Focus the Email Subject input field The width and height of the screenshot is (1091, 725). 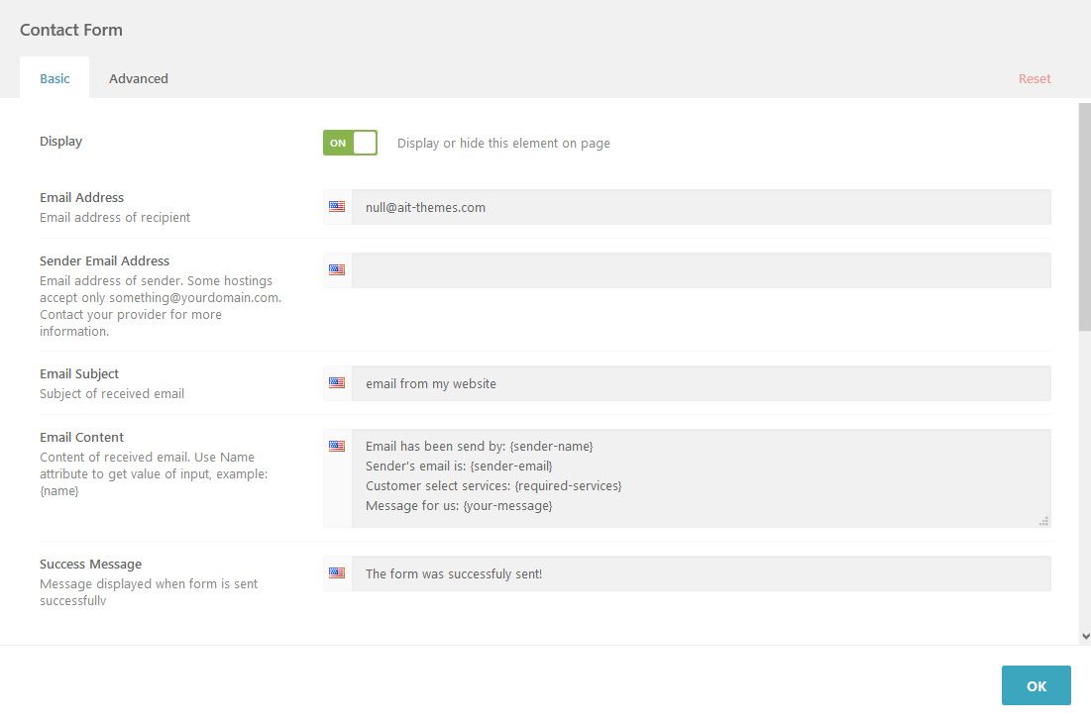point(702,383)
